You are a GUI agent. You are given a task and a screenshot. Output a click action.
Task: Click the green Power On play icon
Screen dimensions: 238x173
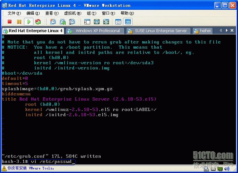click(x=29, y=22)
